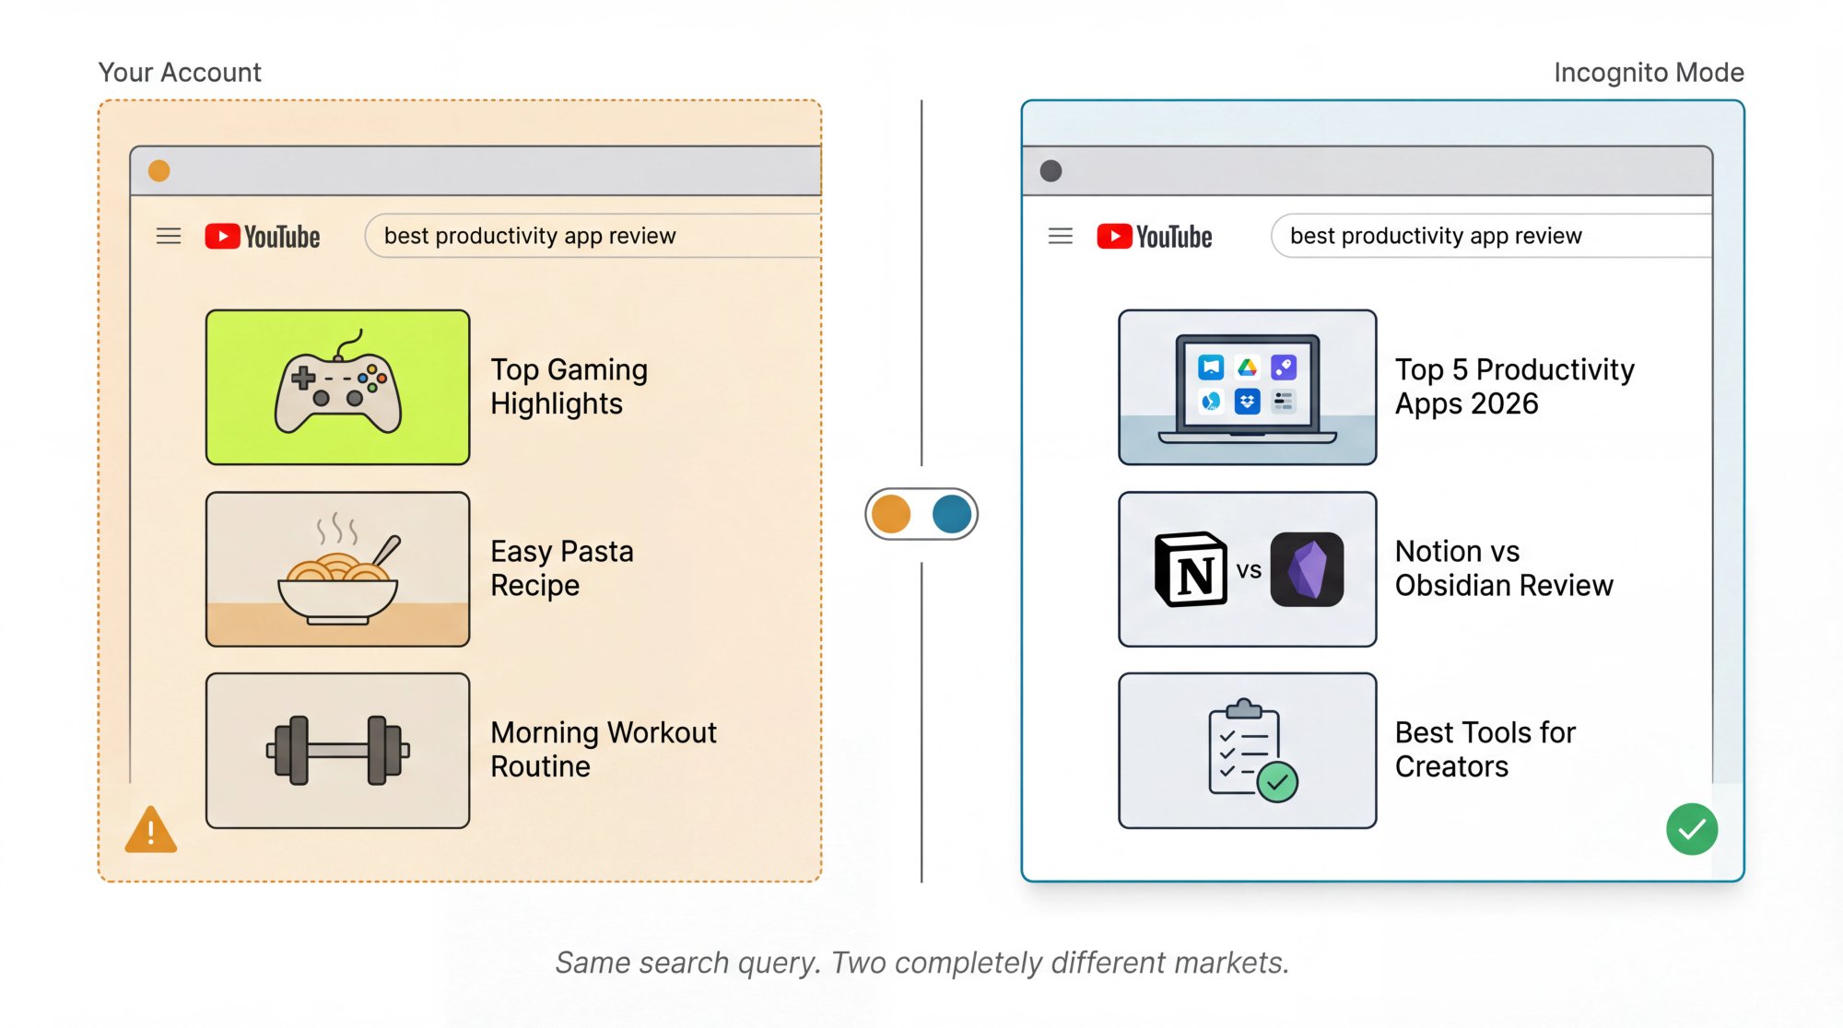Click the green checkmark badge
1843x1028 pixels.
(x=1692, y=829)
